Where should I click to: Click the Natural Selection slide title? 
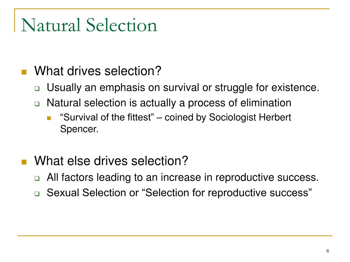point(89,25)
